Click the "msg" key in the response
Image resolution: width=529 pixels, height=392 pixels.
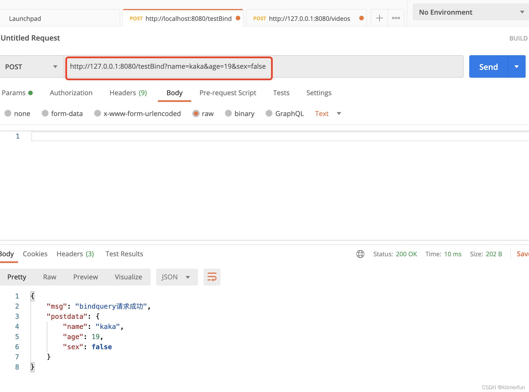click(57, 306)
